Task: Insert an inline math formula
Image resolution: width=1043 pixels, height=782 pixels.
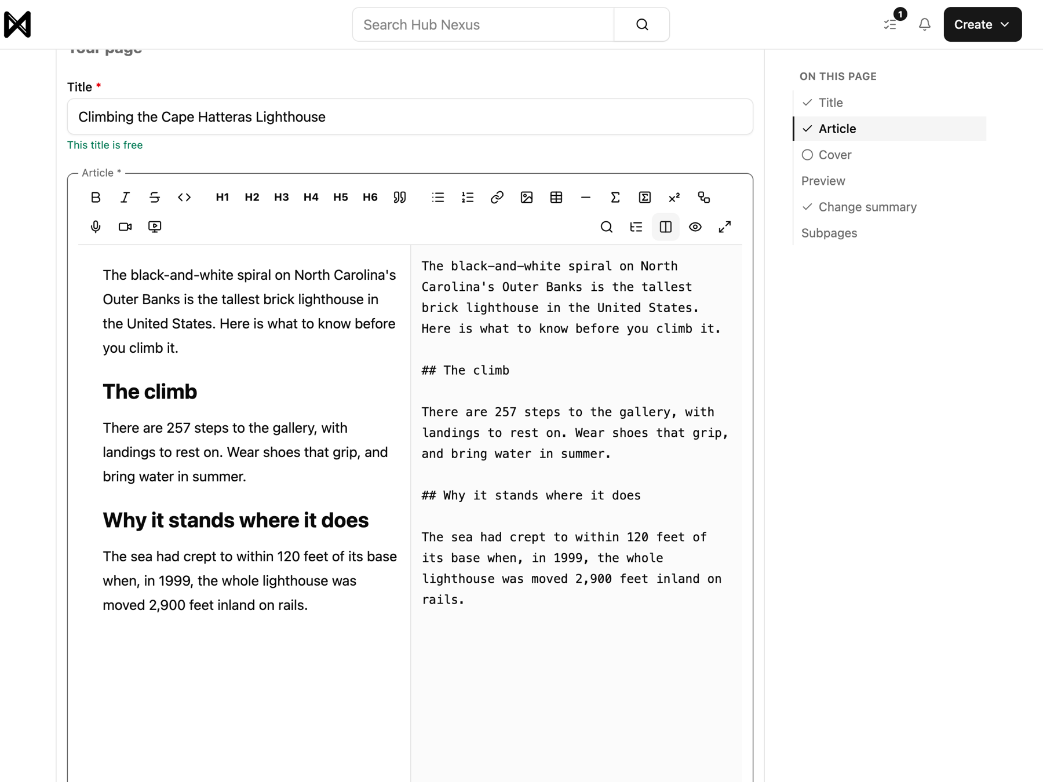Action: point(615,198)
